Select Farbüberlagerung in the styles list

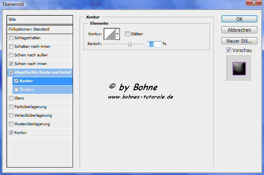pos(30,106)
